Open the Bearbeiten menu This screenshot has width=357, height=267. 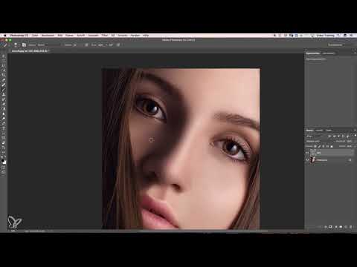(x=48, y=36)
